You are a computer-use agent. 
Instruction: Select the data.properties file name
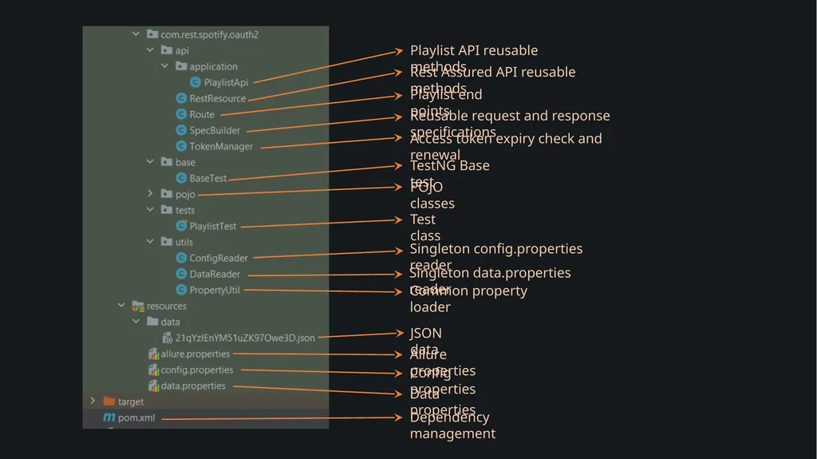click(x=193, y=386)
